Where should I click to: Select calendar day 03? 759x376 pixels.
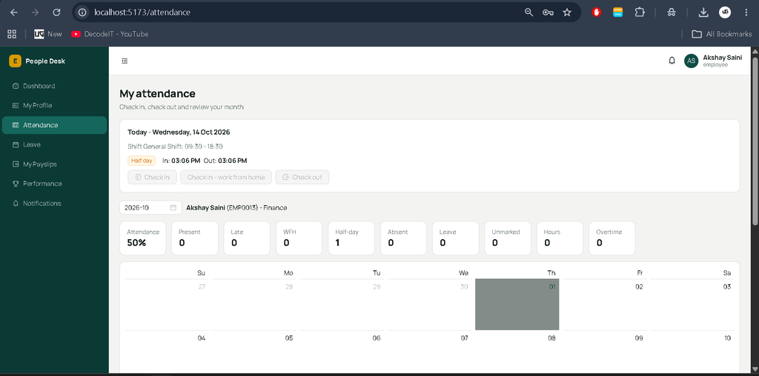click(x=692, y=304)
